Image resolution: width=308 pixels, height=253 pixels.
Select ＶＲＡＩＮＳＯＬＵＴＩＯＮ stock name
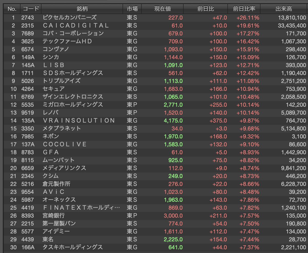79,121
